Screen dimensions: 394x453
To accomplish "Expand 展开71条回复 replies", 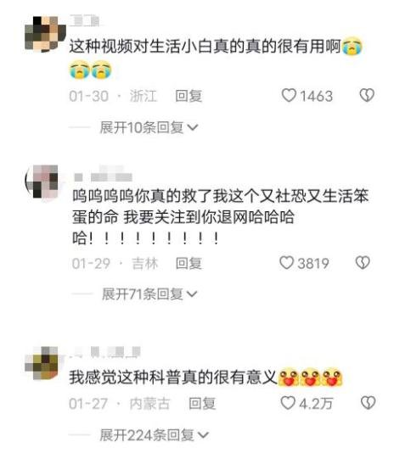I will click(x=149, y=294).
